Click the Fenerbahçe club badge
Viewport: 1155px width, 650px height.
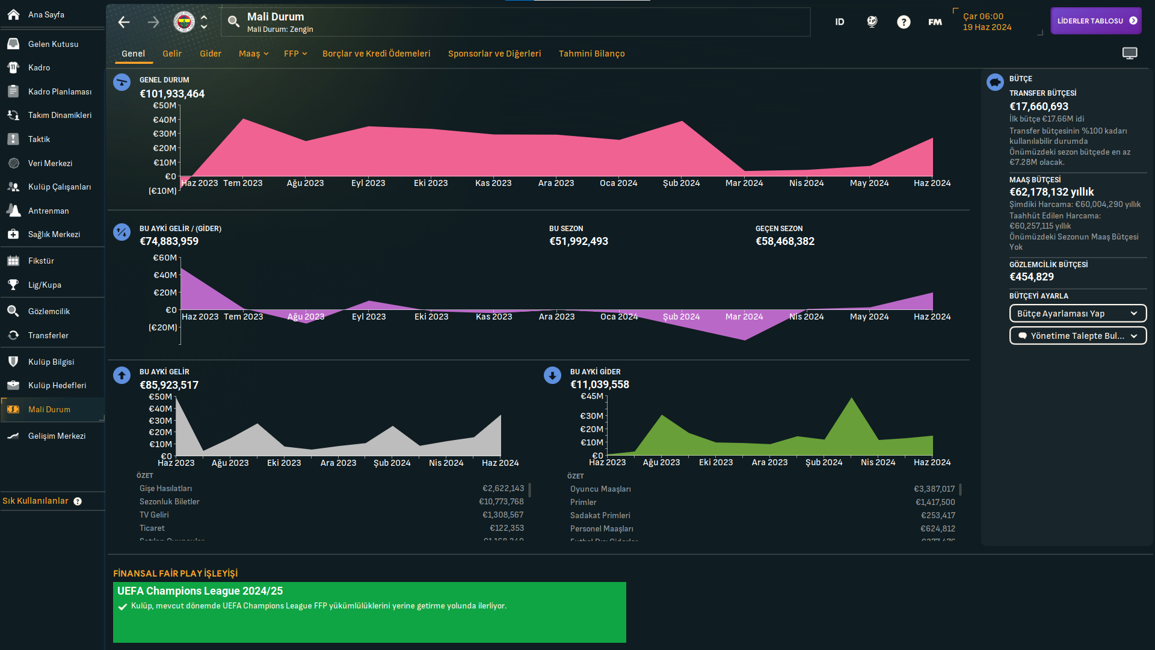(184, 22)
